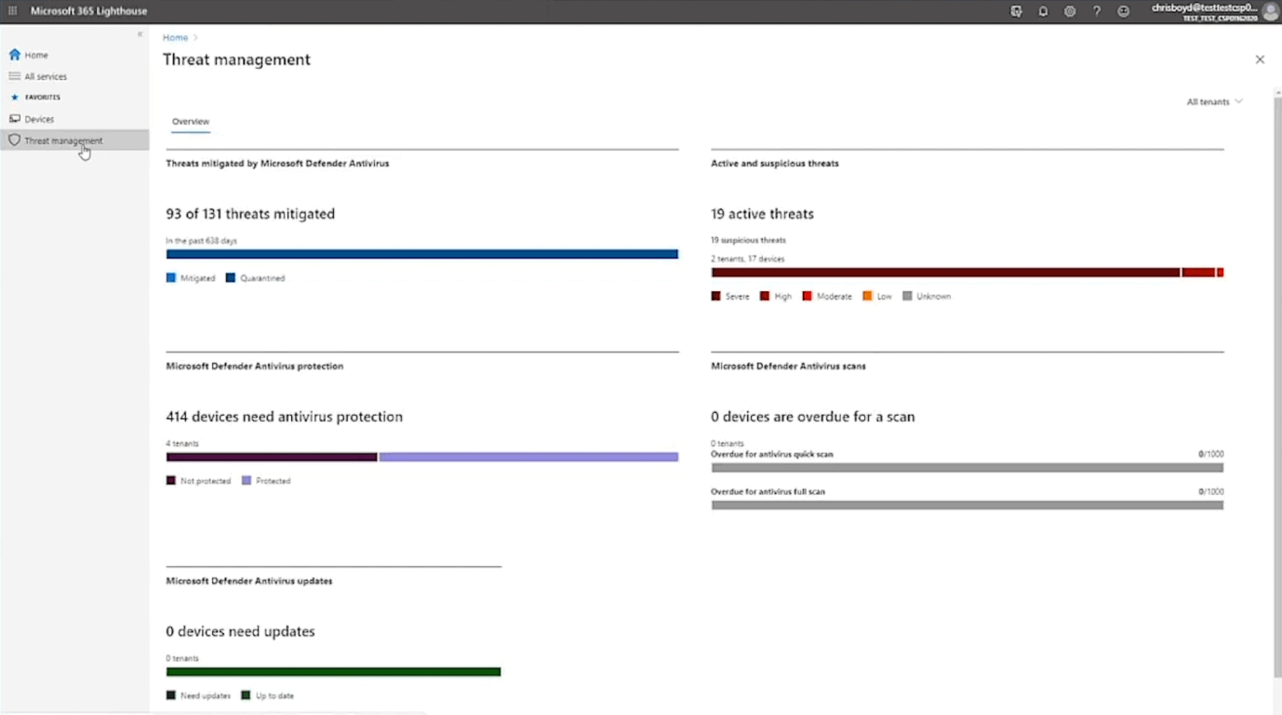Click the antivirus quick scan overdue bar
The image size is (1282, 715).
(968, 468)
